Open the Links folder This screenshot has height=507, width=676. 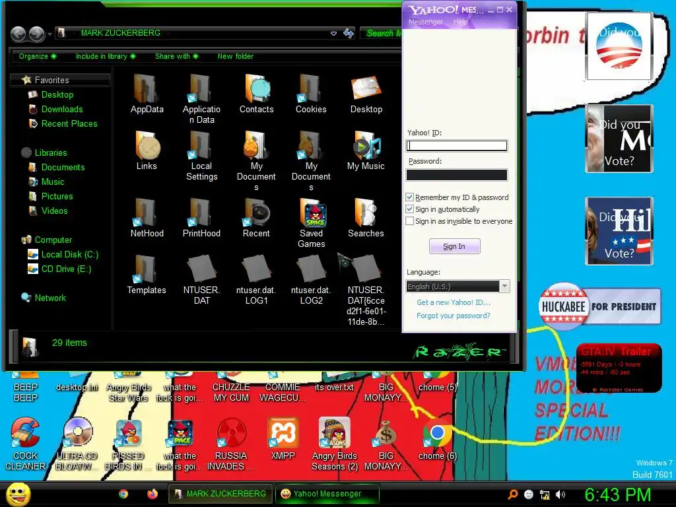pyautogui.click(x=147, y=151)
